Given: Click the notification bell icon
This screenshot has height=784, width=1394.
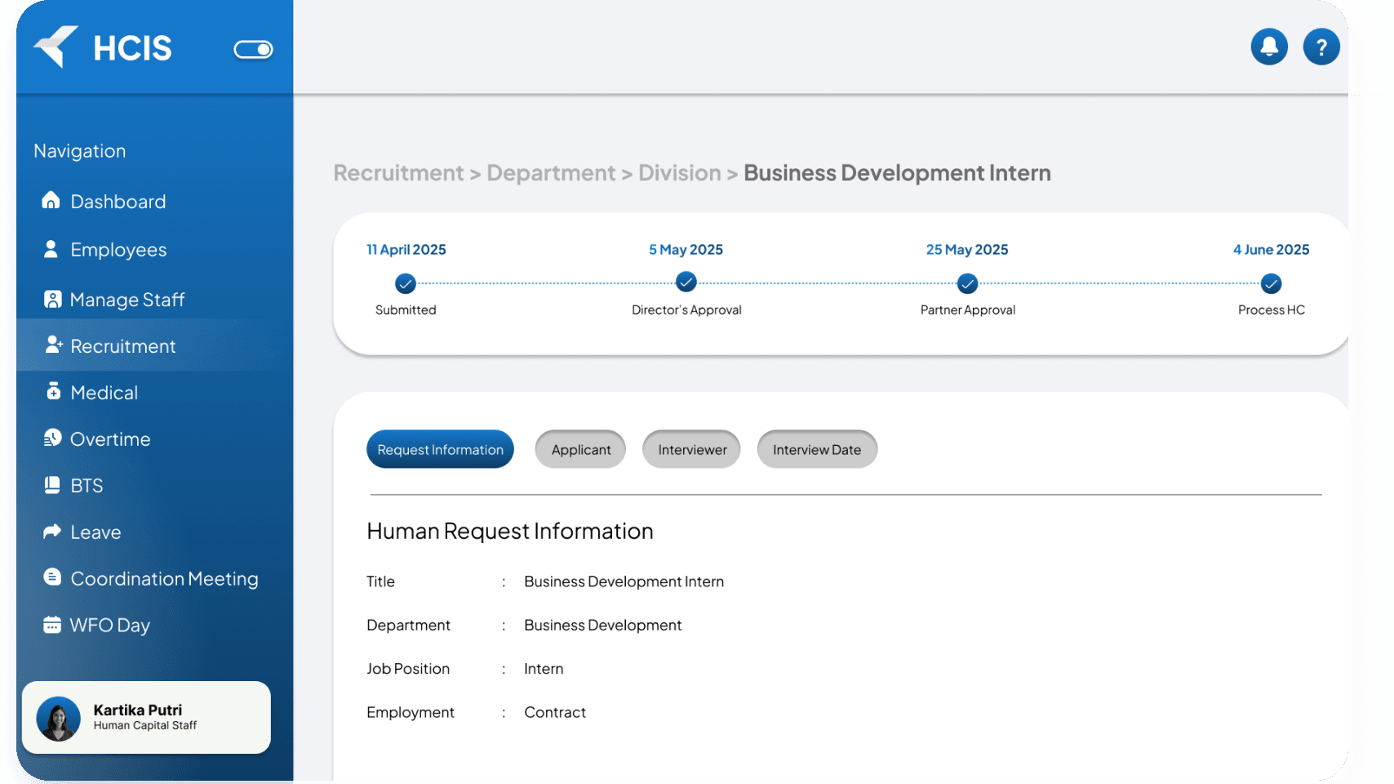Looking at the screenshot, I should point(1269,47).
